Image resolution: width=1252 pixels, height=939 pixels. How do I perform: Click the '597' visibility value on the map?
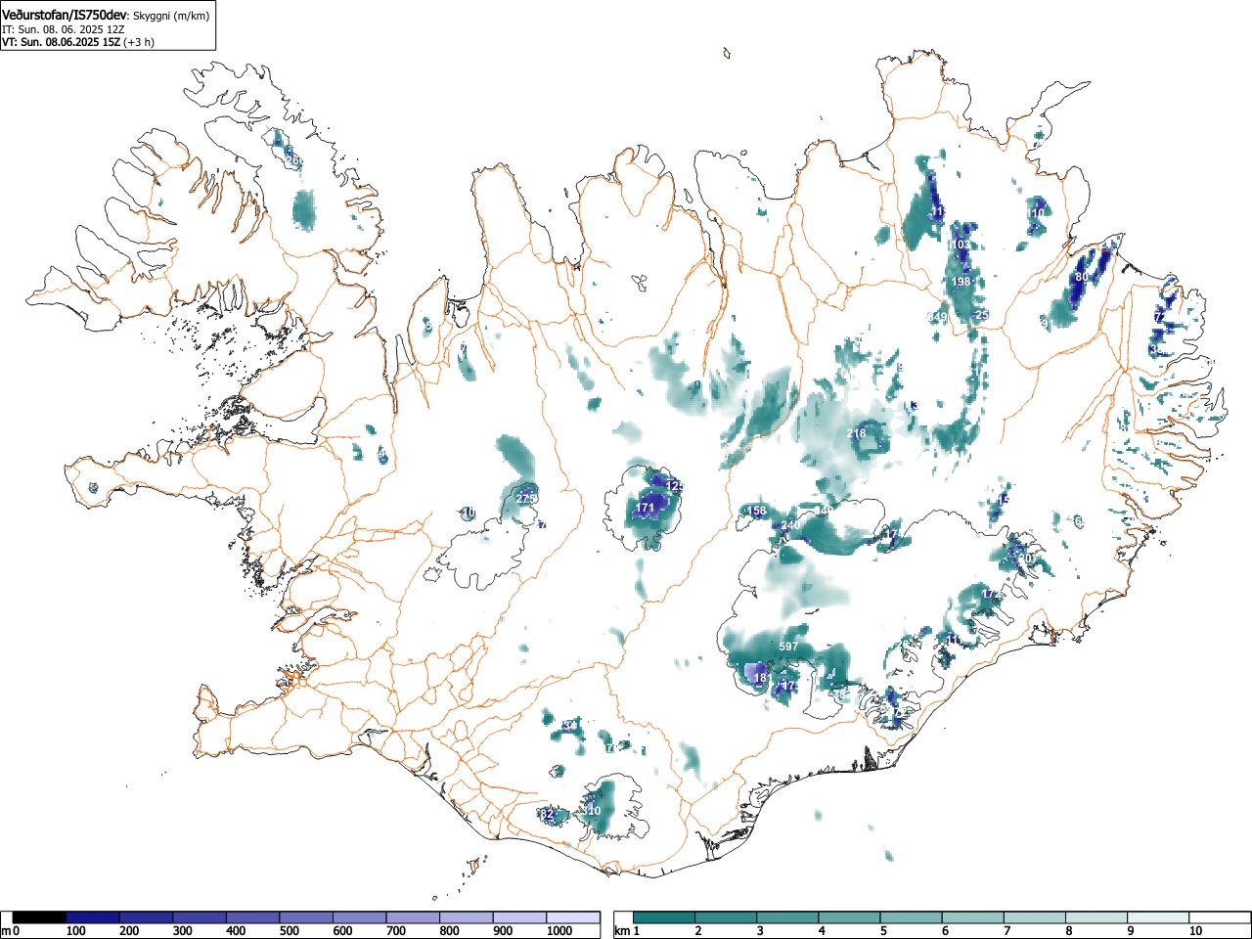click(788, 647)
